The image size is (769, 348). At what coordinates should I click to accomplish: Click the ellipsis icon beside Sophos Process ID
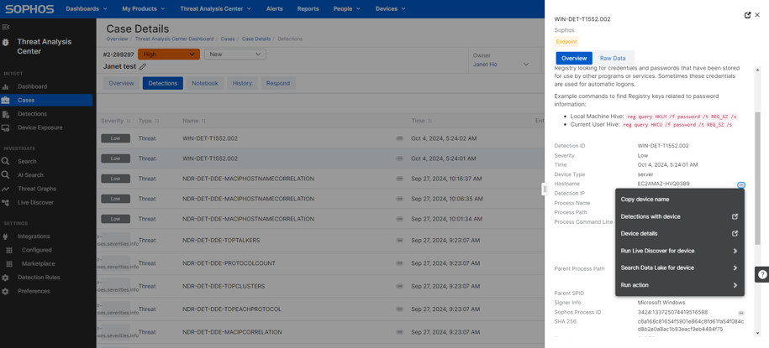click(x=740, y=313)
